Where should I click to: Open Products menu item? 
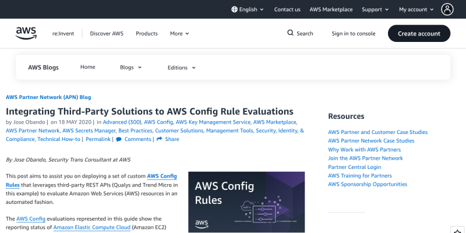pos(147,34)
